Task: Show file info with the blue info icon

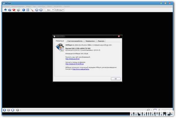Action: tap(23, 10)
